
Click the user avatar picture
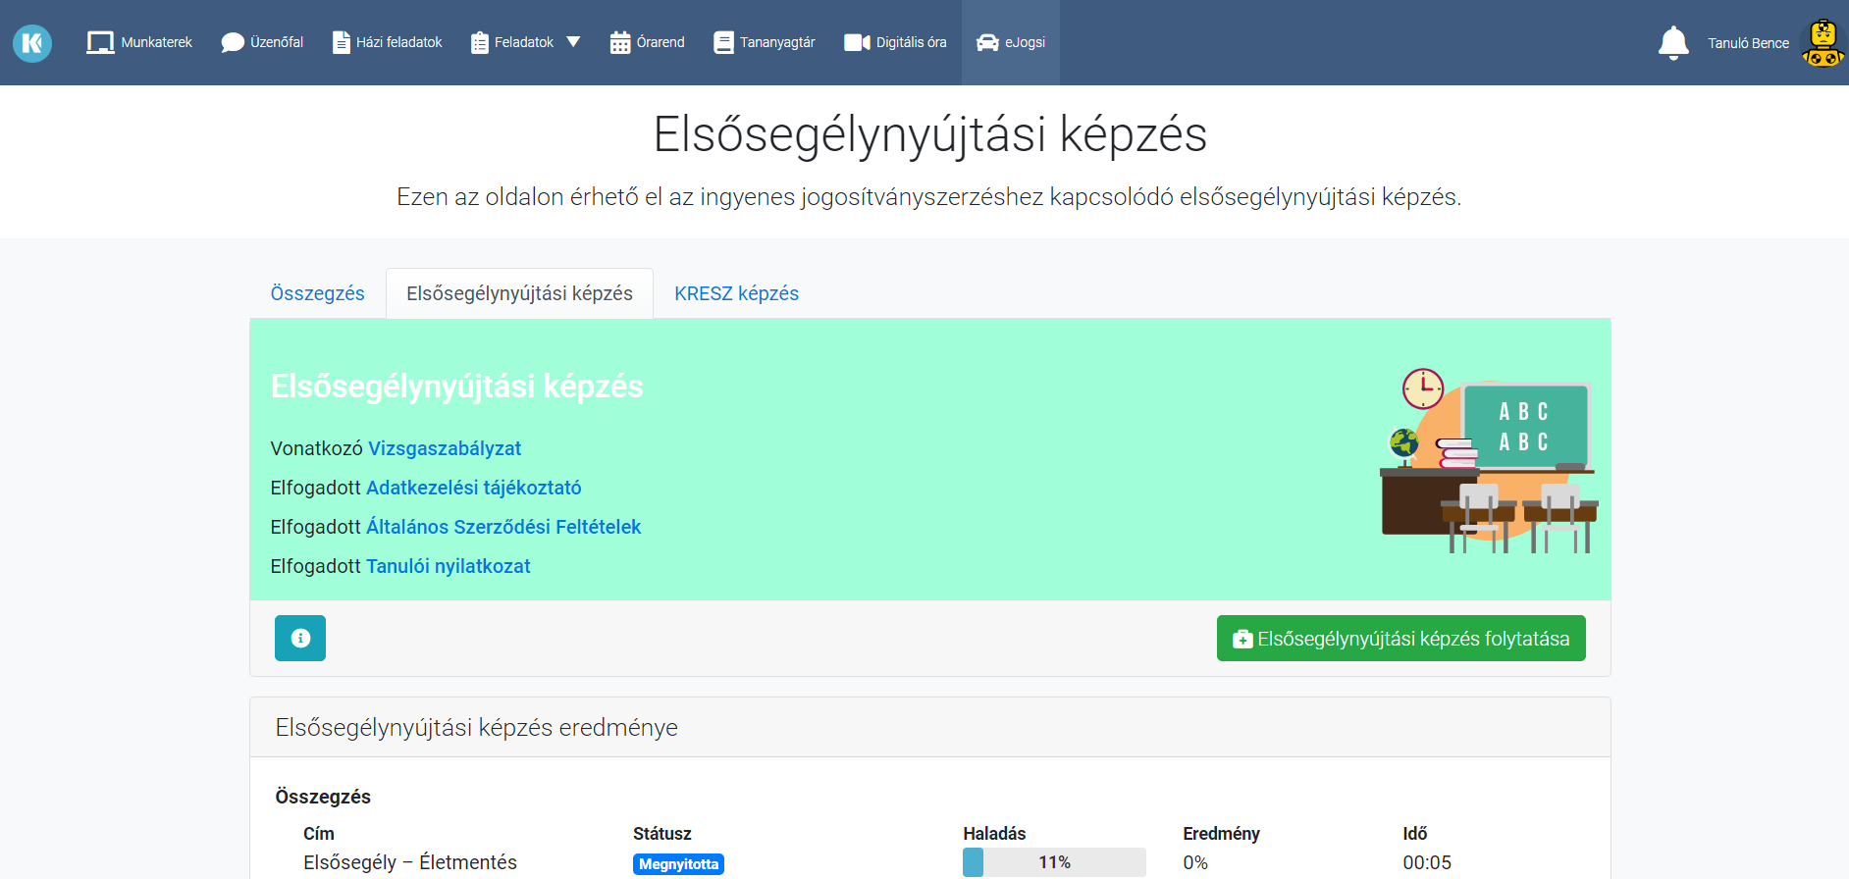pyautogui.click(x=1823, y=43)
